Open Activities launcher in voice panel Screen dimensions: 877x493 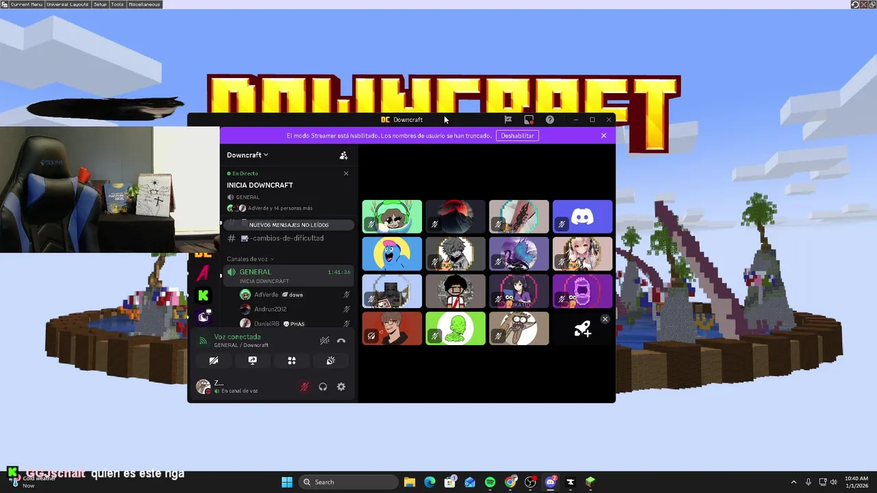pos(292,361)
